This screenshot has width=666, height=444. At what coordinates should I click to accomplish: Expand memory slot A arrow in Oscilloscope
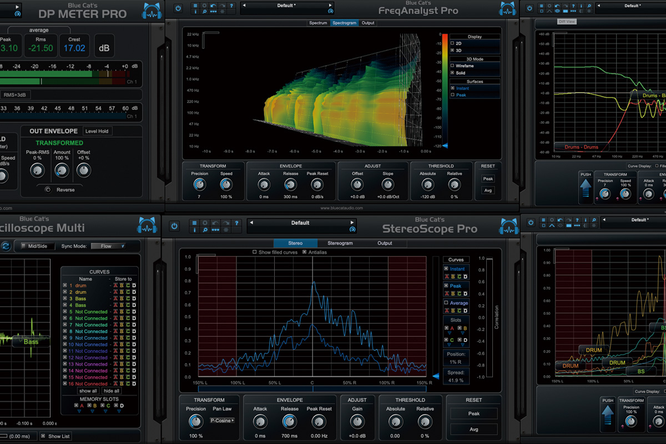click(x=79, y=411)
